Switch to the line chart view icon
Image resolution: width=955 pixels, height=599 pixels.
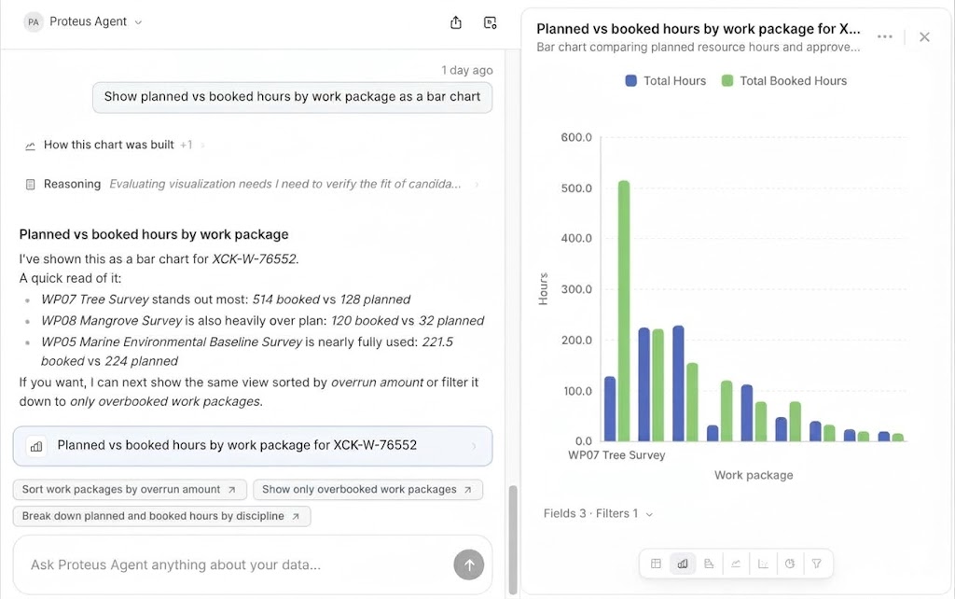(x=736, y=564)
